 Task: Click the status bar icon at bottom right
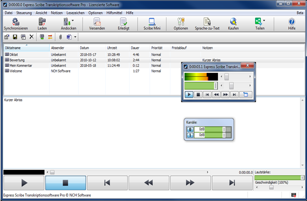pos(293,195)
